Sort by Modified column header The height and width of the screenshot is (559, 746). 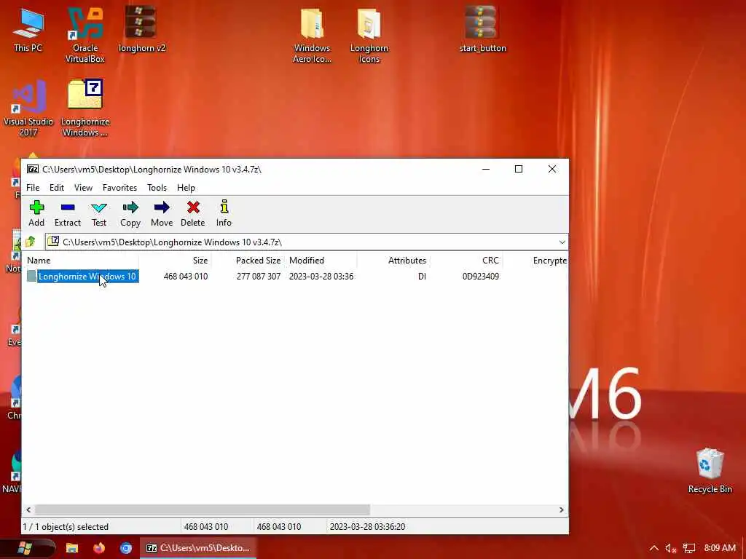(321, 261)
